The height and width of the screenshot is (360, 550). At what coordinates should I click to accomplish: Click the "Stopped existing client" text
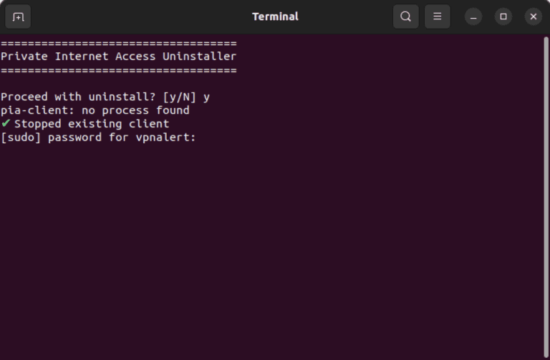(92, 124)
